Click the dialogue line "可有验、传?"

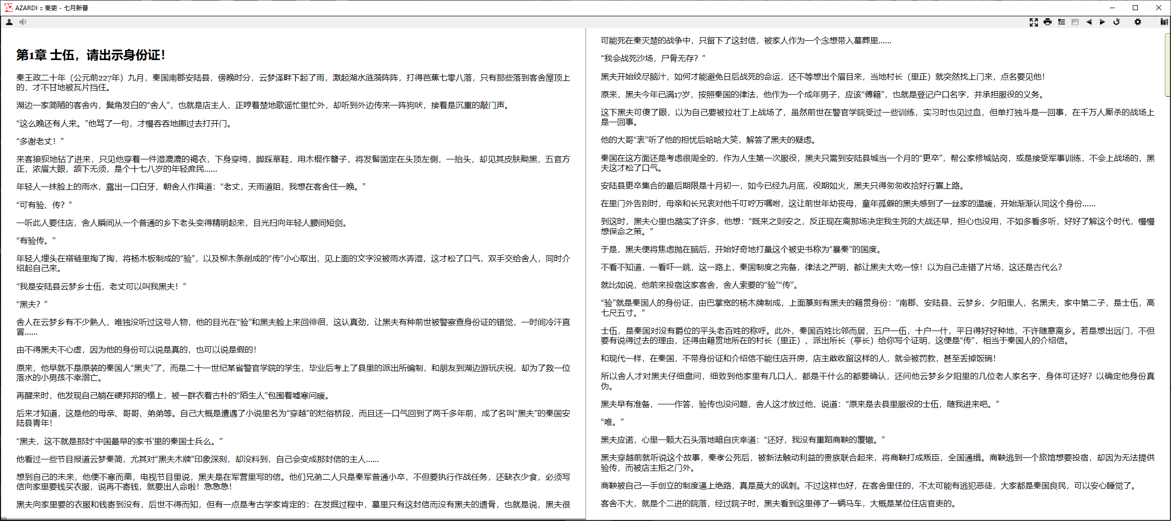[44, 205]
